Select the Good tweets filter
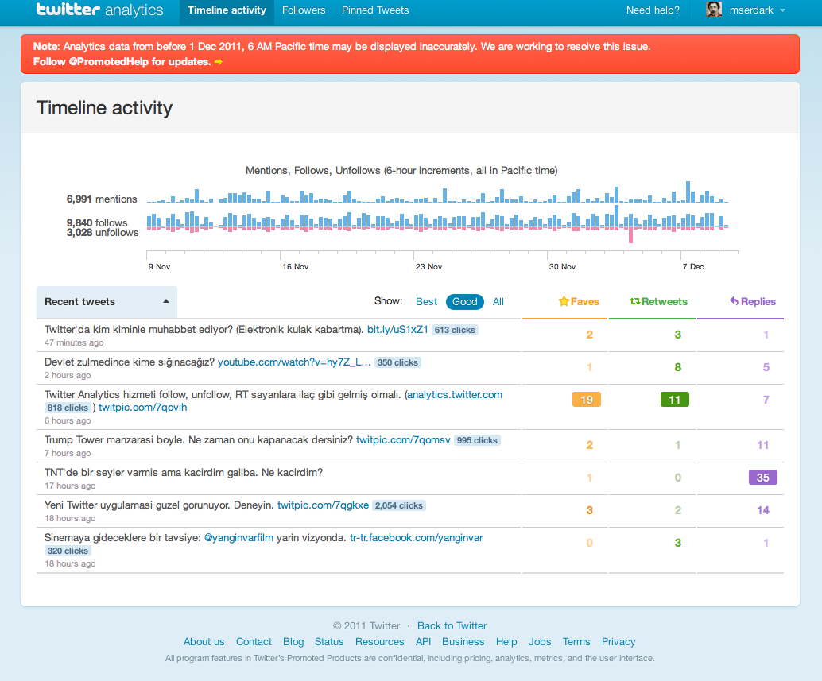The height and width of the screenshot is (681, 822). 465,302
